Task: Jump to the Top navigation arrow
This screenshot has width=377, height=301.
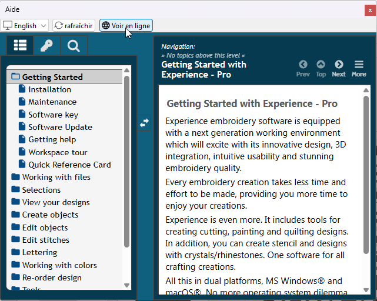Action: (x=321, y=68)
